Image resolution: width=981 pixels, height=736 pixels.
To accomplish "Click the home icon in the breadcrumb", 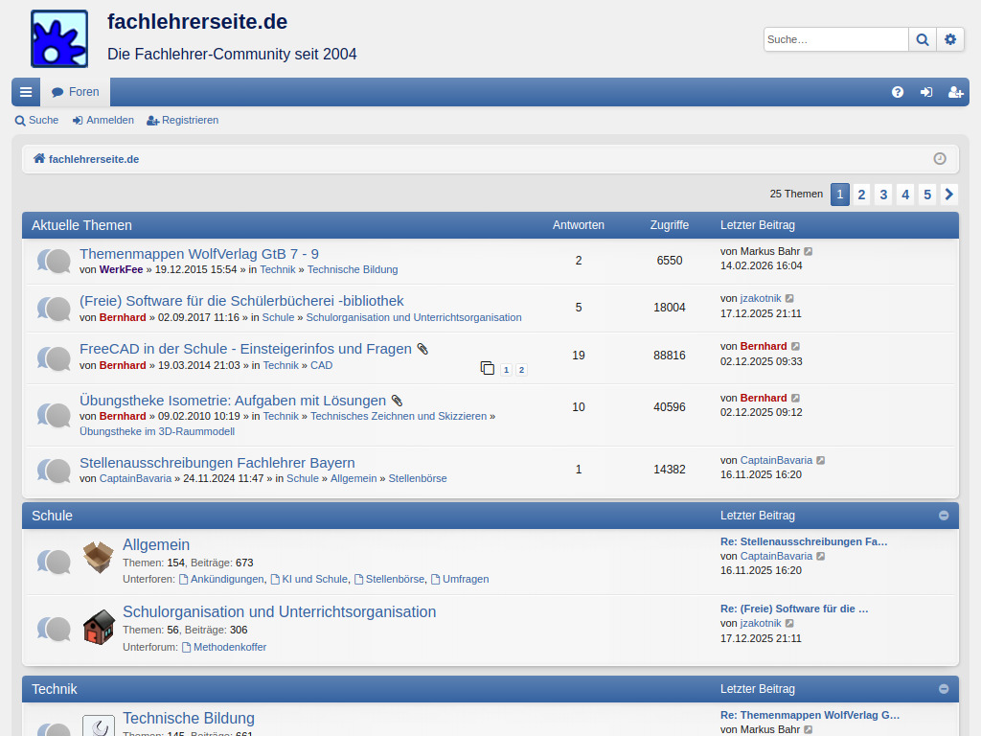I will 39,159.
